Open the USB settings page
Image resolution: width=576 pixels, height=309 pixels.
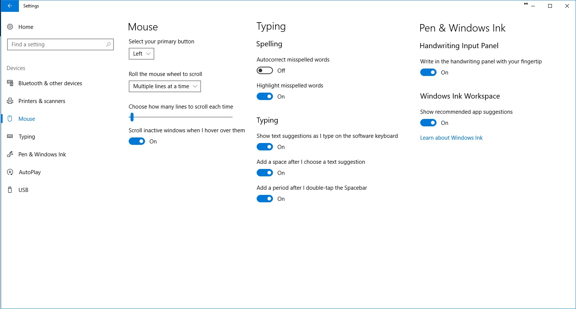click(23, 190)
